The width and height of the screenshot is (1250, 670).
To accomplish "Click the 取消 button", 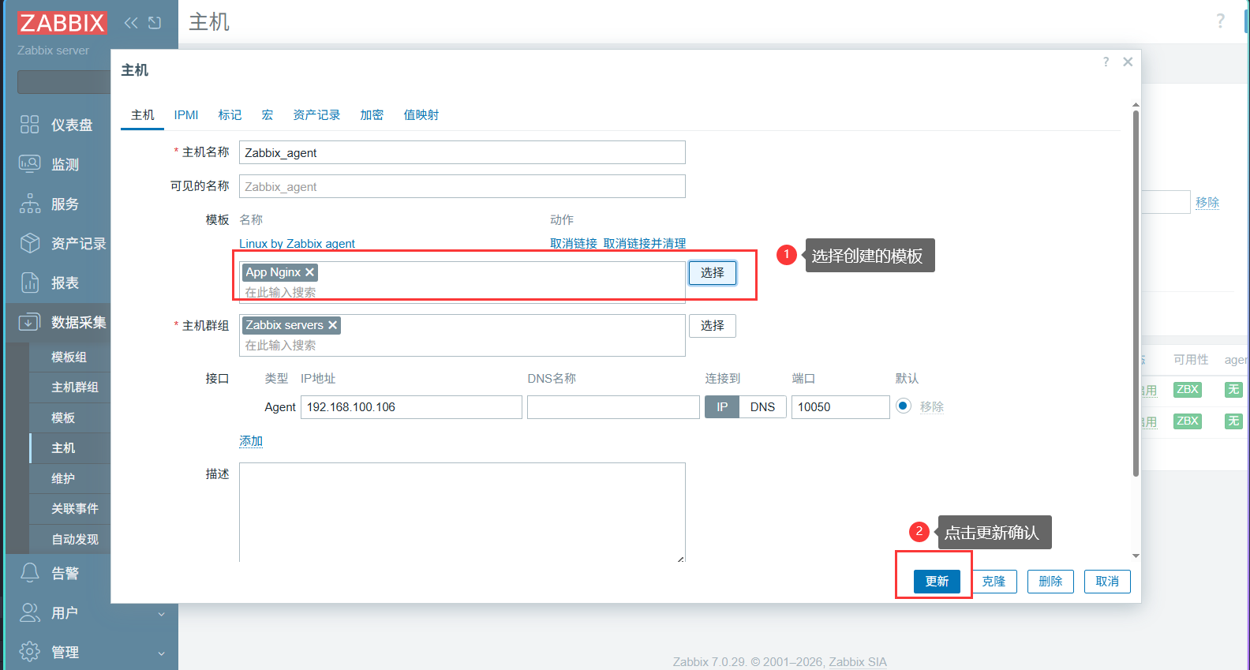I will 1107,582.
